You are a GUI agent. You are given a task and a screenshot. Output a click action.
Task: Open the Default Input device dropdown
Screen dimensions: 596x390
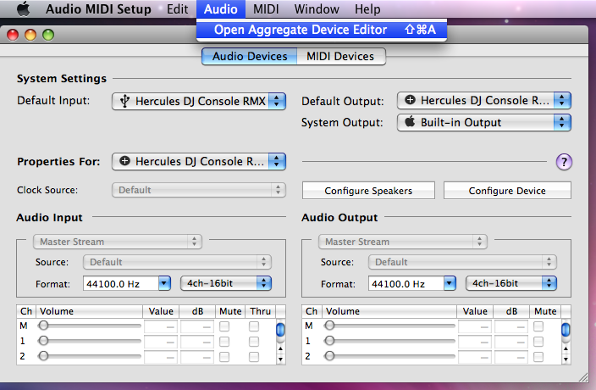point(199,101)
